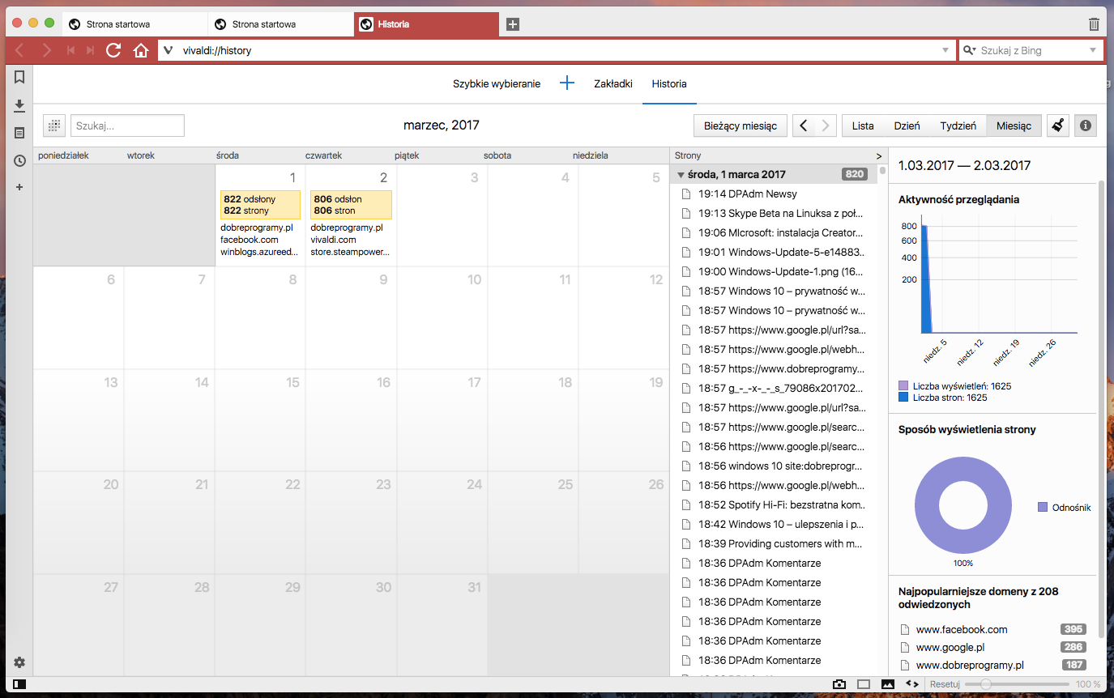Toggle the side panel from the status bar
The image size is (1114, 698).
click(19, 684)
